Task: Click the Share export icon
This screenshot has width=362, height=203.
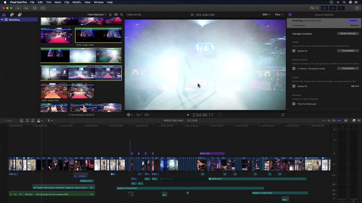Action: [357, 8]
